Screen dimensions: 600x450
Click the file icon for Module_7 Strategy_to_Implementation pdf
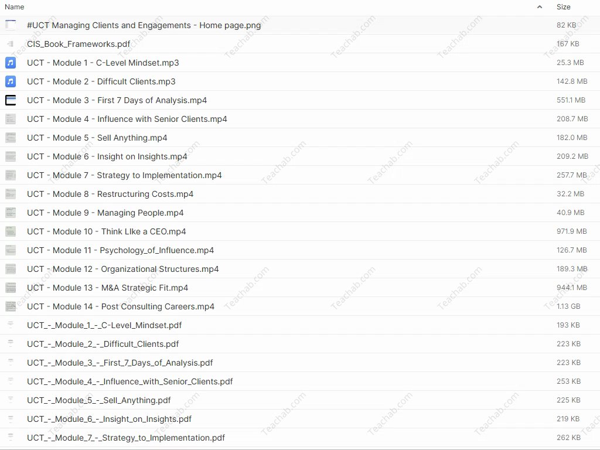pyautogui.click(x=11, y=438)
